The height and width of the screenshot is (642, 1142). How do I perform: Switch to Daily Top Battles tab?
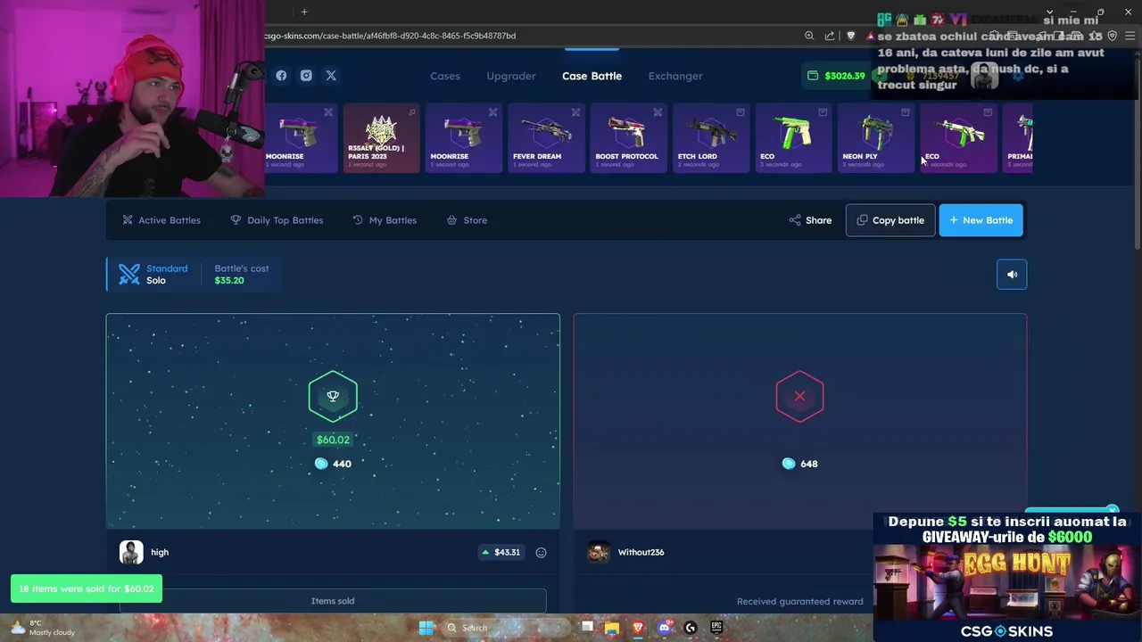click(277, 220)
